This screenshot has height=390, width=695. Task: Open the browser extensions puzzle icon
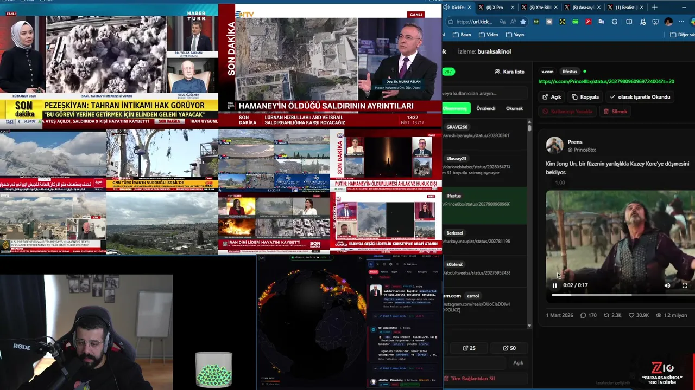point(615,22)
